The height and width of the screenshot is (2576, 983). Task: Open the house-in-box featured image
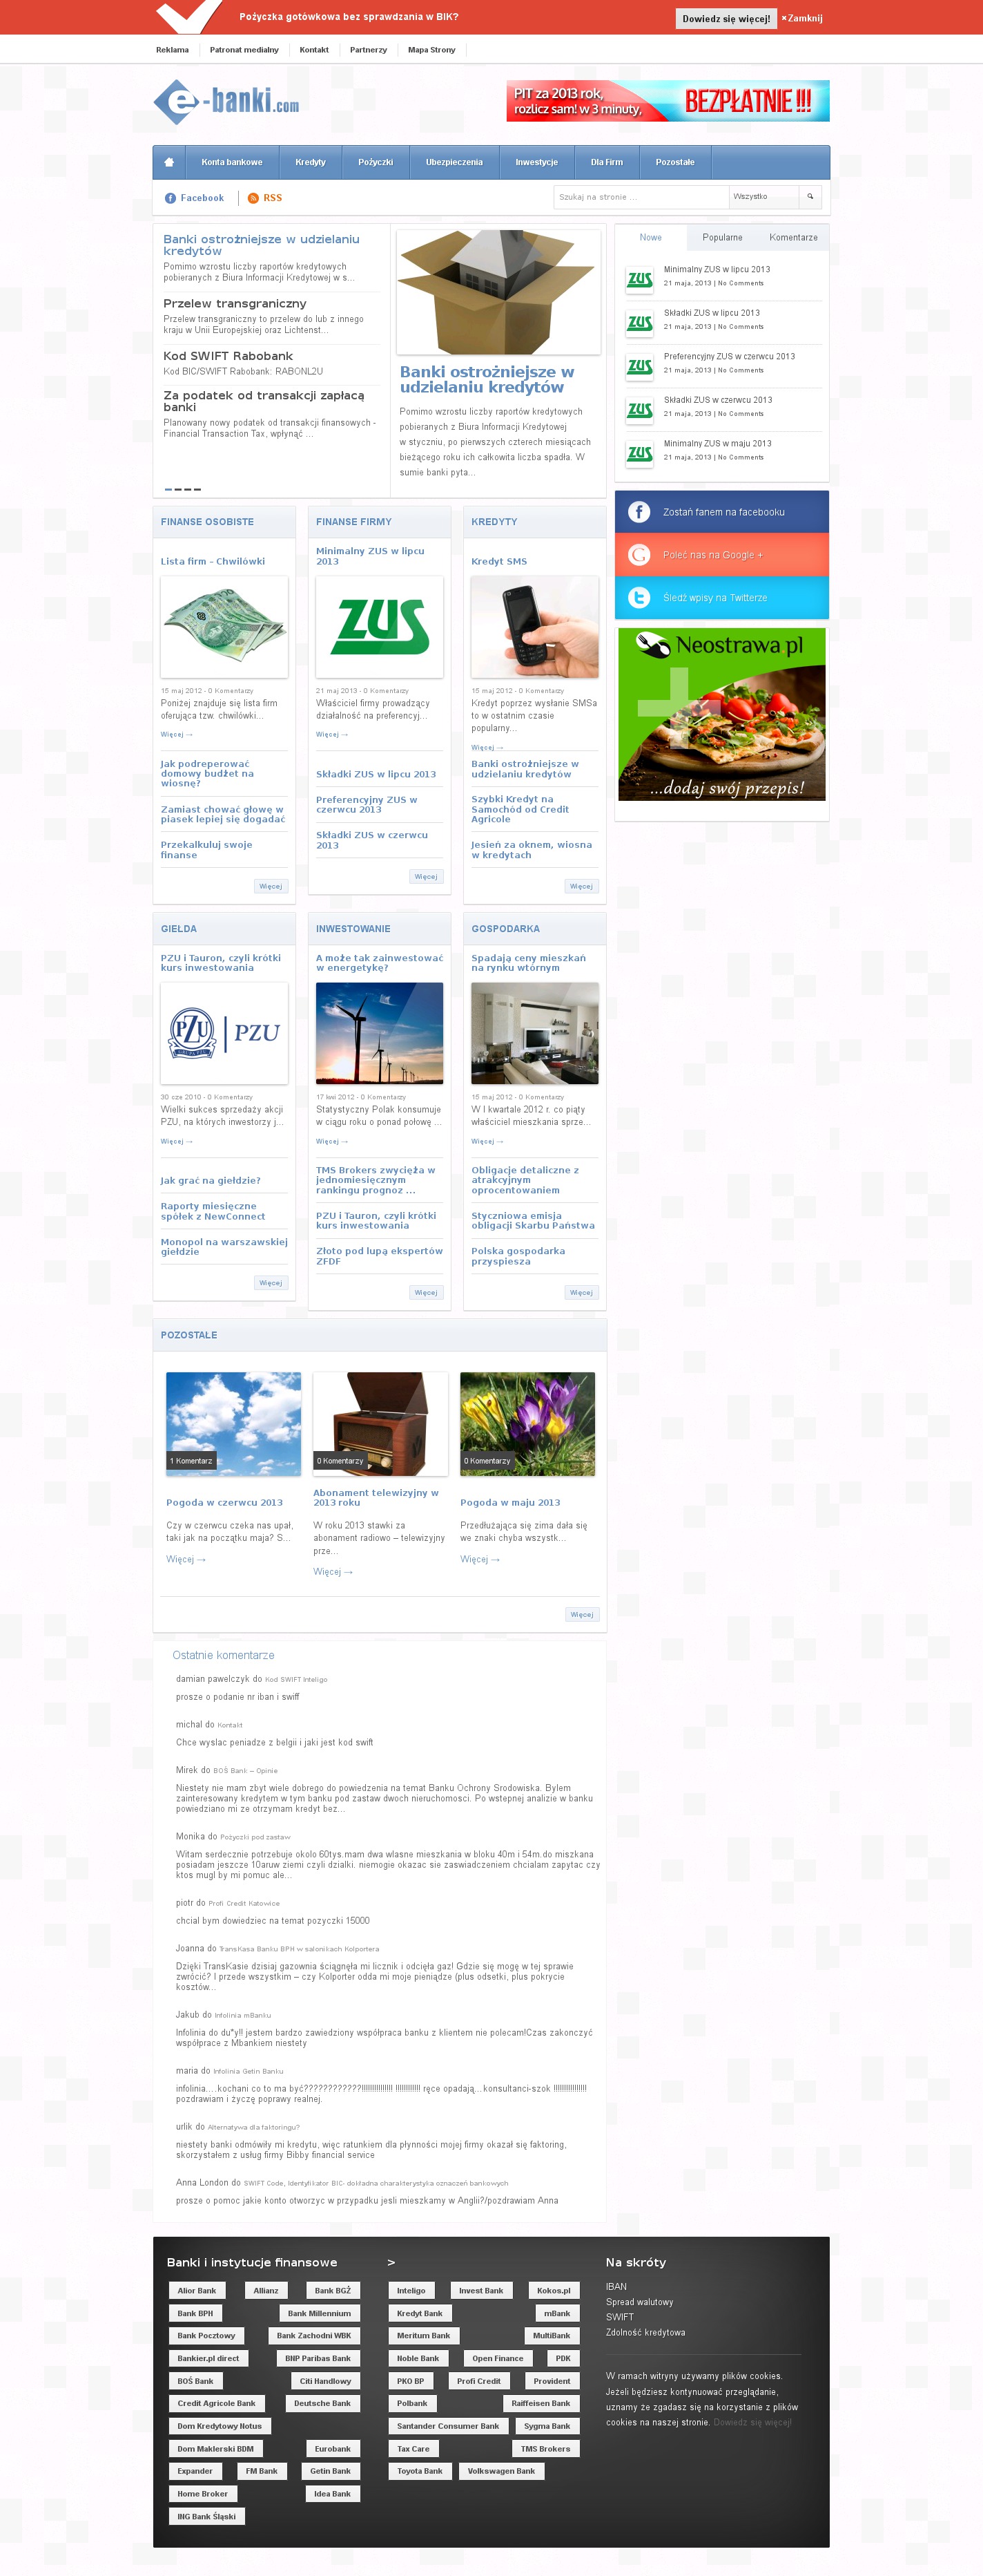click(x=498, y=292)
